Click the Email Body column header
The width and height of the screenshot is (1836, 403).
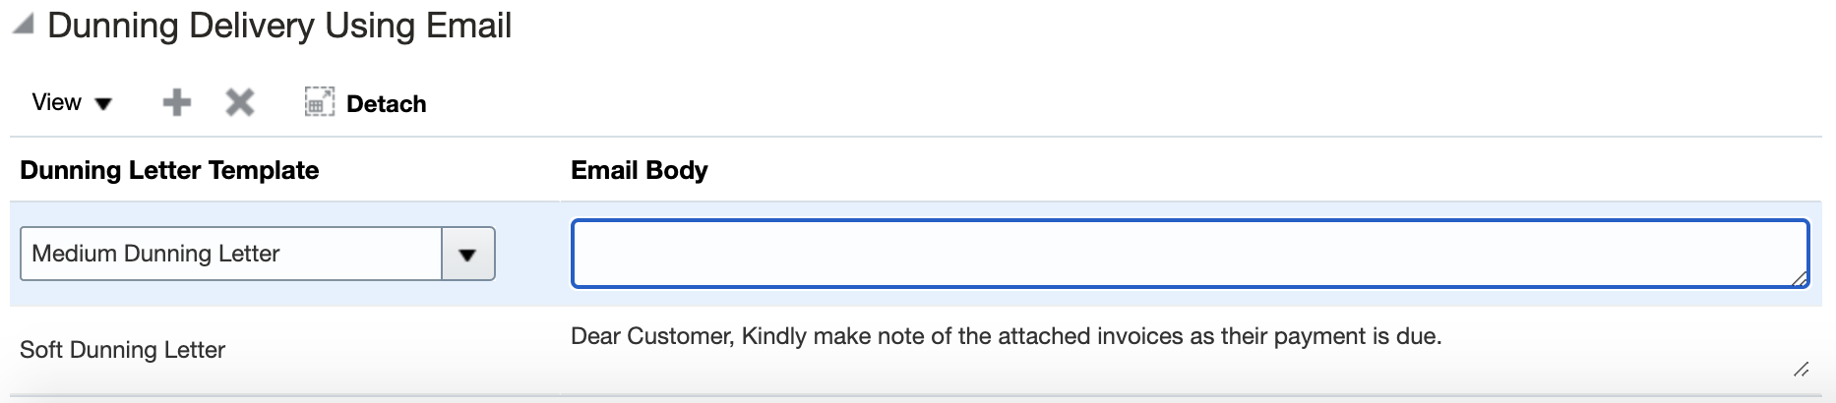(x=639, y=170)
